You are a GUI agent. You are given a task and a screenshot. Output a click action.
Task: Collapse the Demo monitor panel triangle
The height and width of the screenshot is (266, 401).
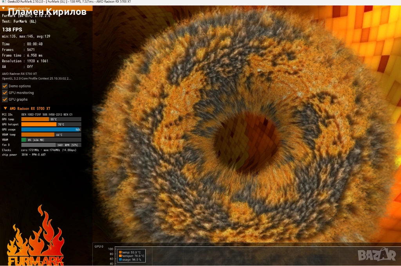pyautogui.click(x=4, y=8)
